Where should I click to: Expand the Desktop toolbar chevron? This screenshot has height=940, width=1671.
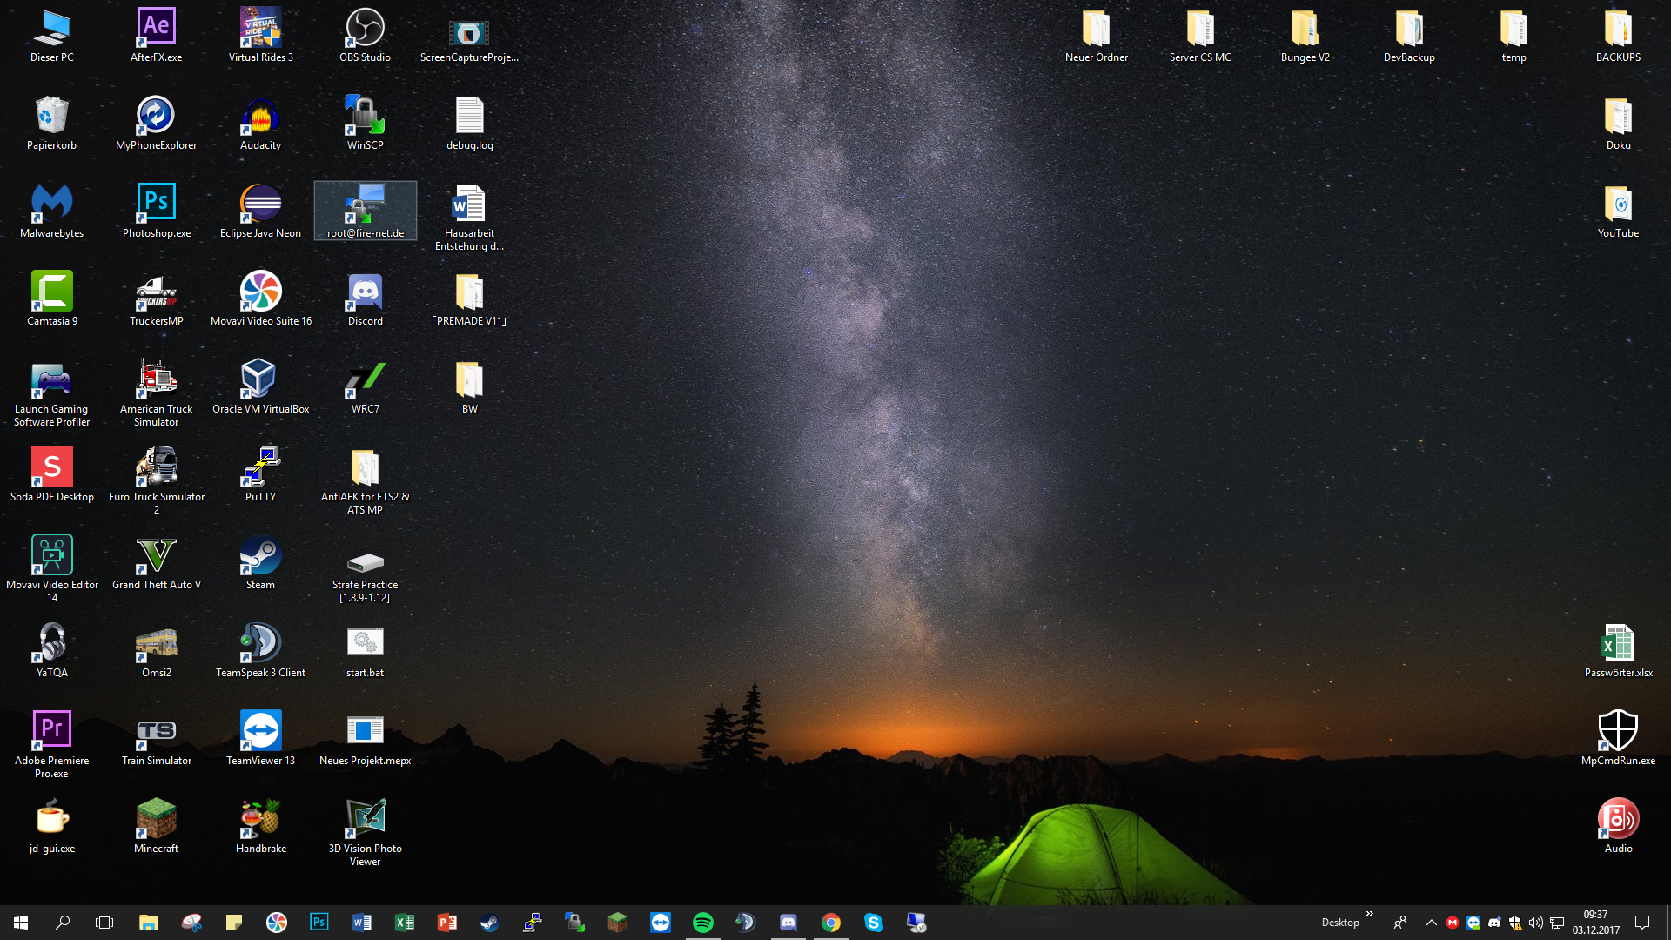(x=1370, y=914)
